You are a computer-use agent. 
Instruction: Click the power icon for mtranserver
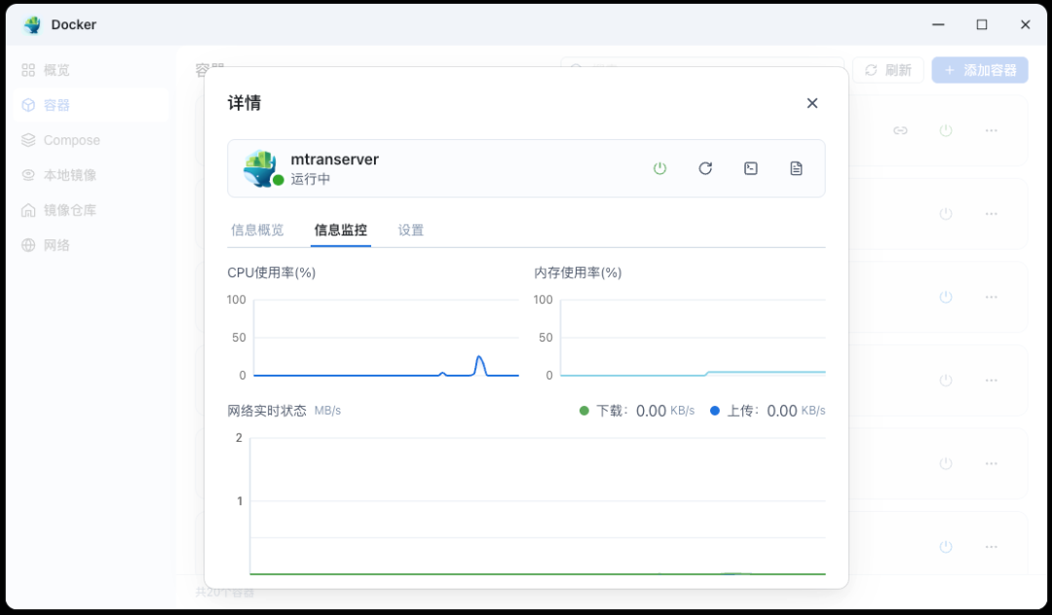(659, 168)
